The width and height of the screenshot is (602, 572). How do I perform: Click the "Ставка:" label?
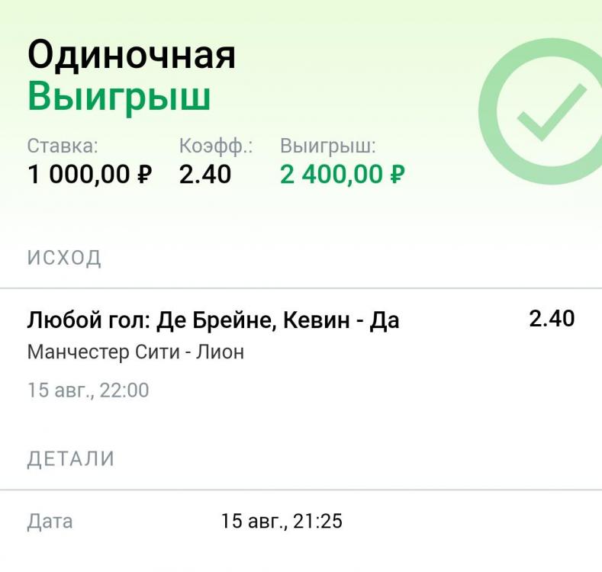pos(63,146)
